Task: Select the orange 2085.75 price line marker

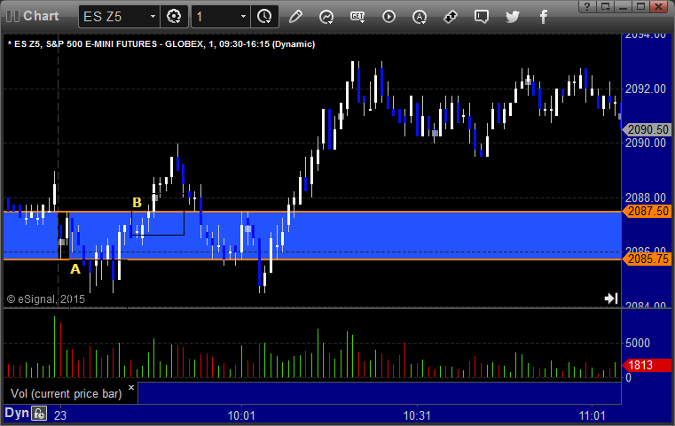Action: coord(647,259)
